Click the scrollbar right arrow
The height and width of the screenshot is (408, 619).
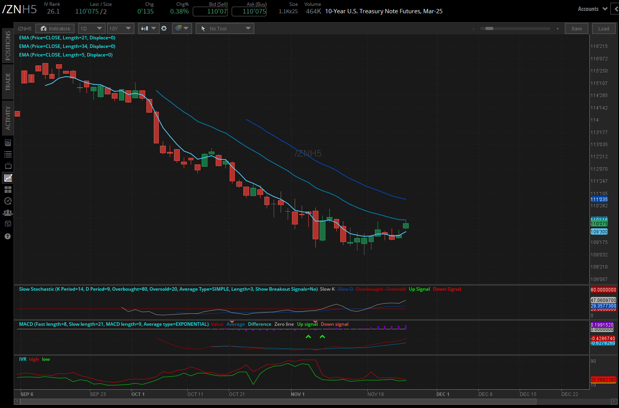[x=614, y=401]
